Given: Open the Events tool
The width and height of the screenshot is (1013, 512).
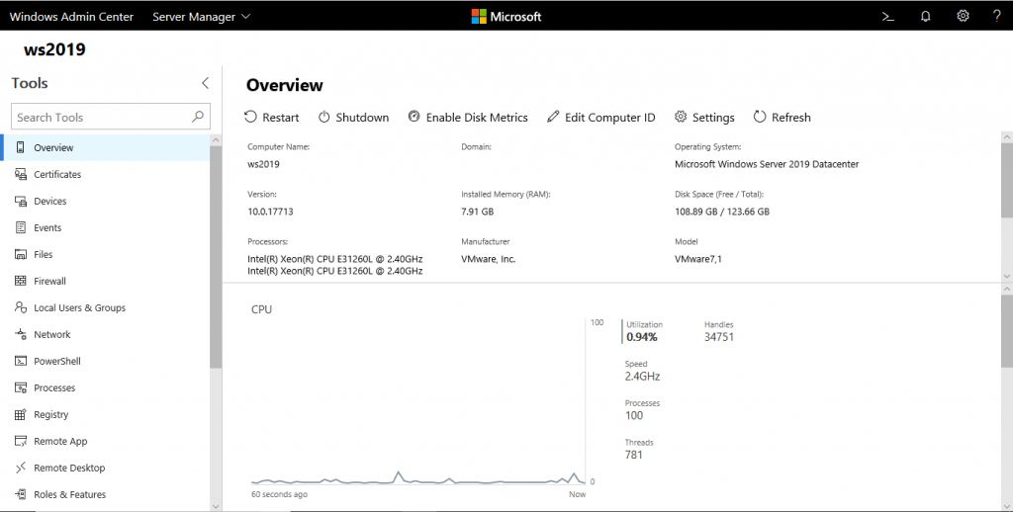Looking at the screenshot, I should [106, 227].
